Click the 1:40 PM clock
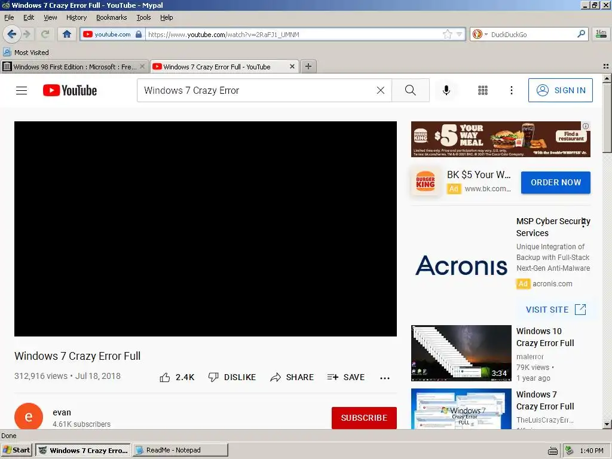The width and height of the screenshot is (612, 459). pyautogui.click(x=592, y=451)
